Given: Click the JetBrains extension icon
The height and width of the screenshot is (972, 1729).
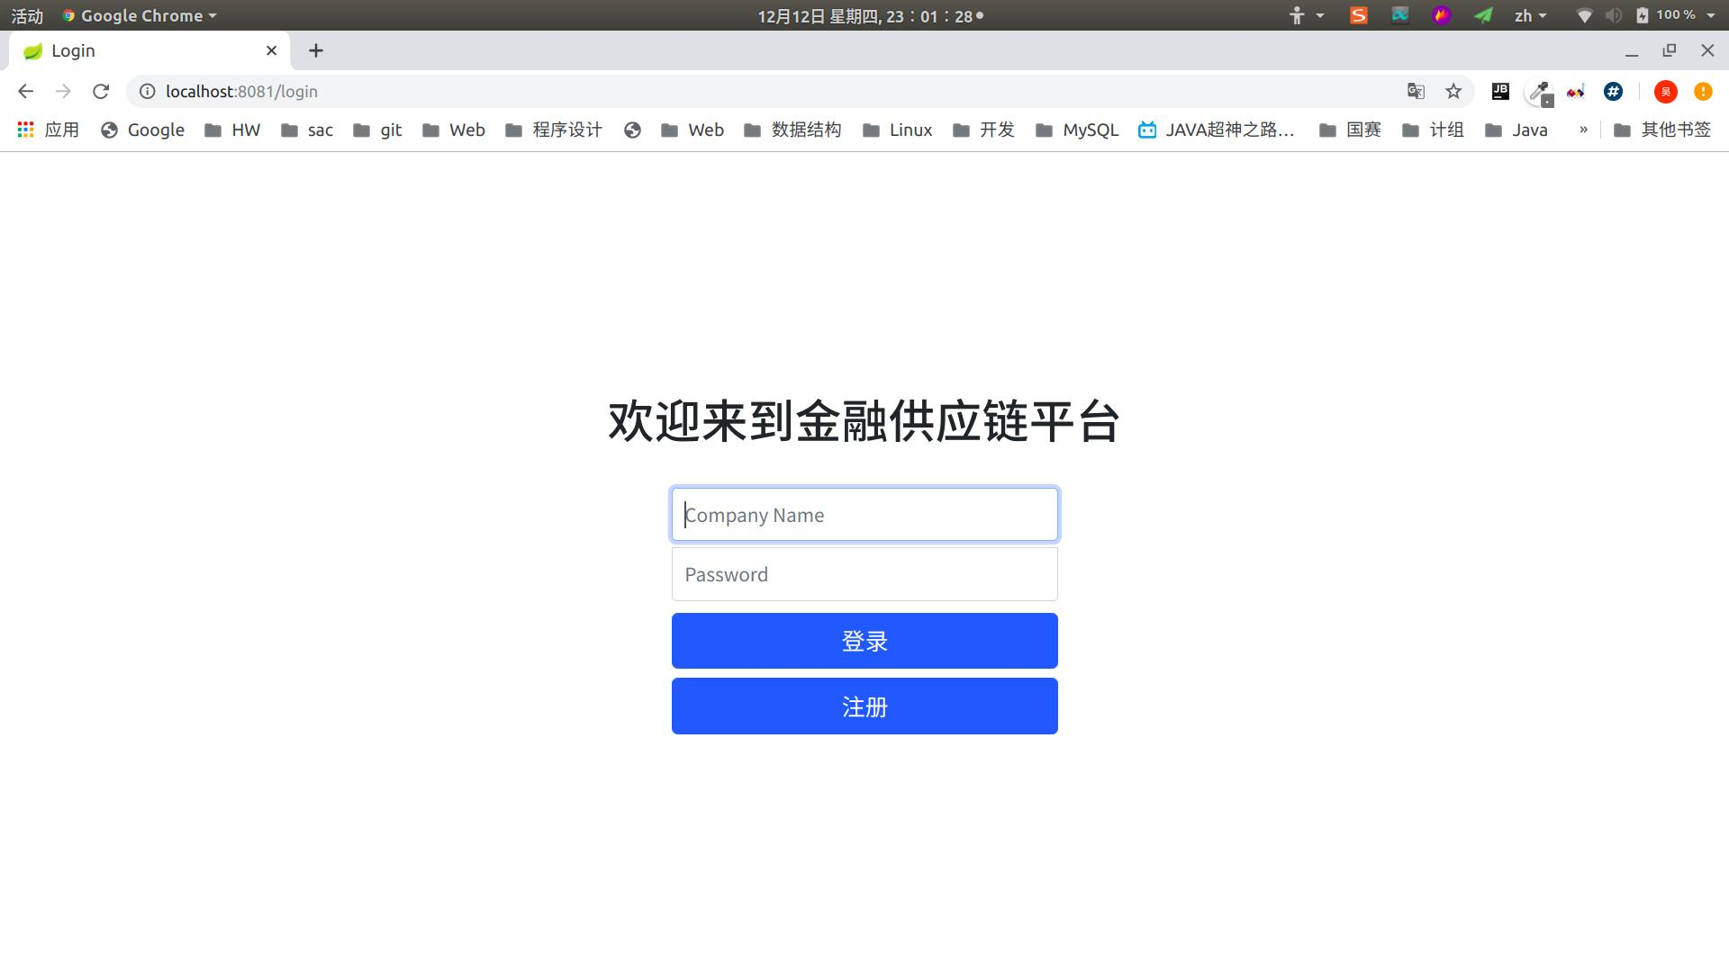Looking at the screenshot, I should [x=1500, y=91].
